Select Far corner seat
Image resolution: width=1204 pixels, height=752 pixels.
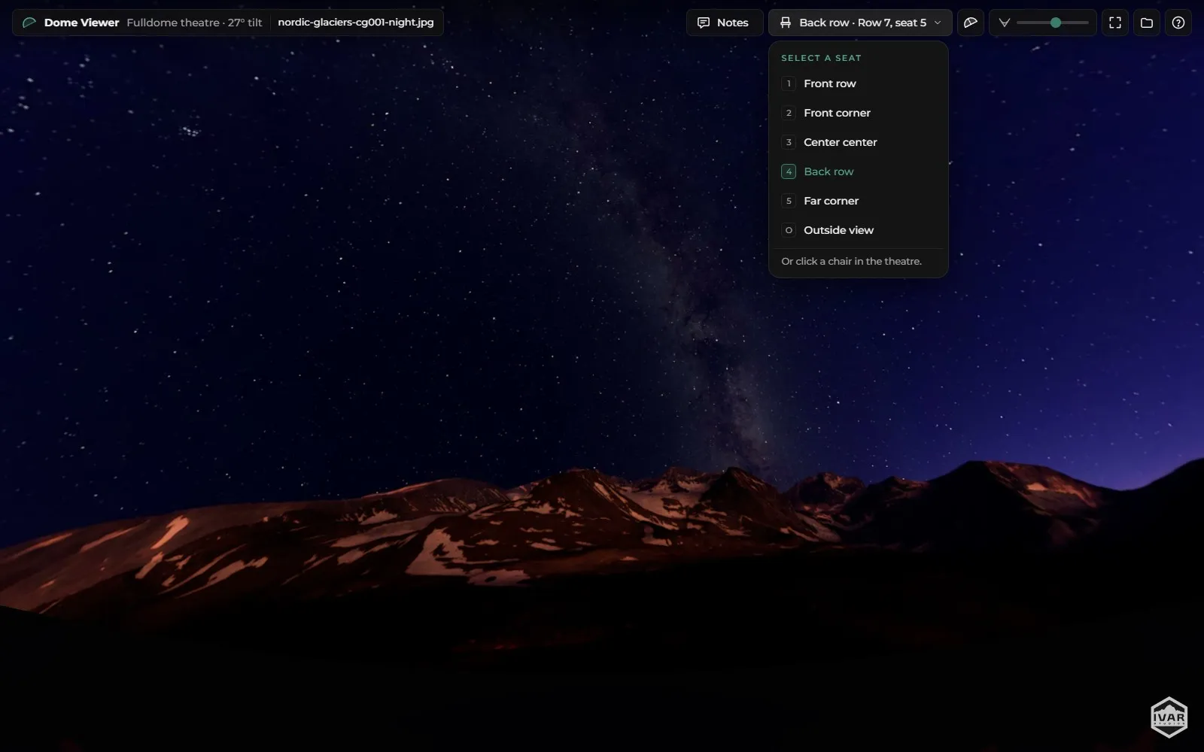tap(858, 201)
